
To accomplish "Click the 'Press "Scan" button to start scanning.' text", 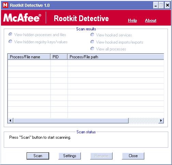I will pyautogui.click(x=40, y=137).
